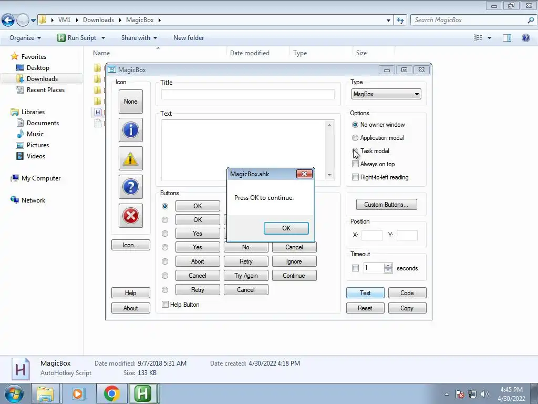Open the Run Script dropdown arrow

tap(103, 38)
